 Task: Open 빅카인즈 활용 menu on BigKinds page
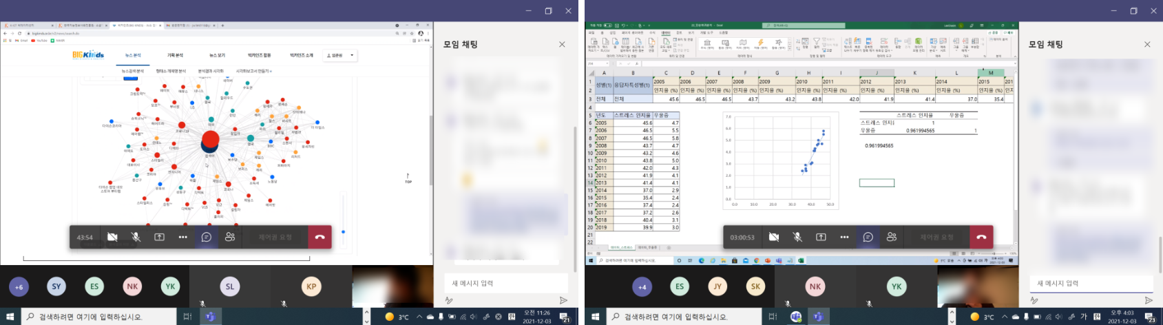click(x=260, y=55)
